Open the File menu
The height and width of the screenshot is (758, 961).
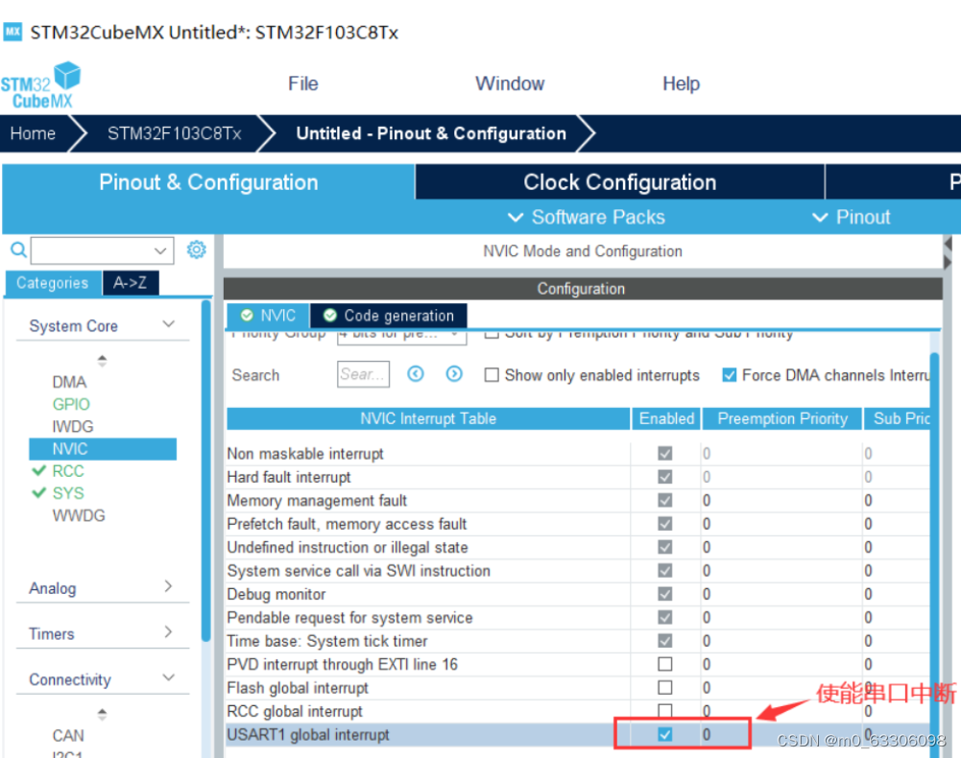point(303,83)
